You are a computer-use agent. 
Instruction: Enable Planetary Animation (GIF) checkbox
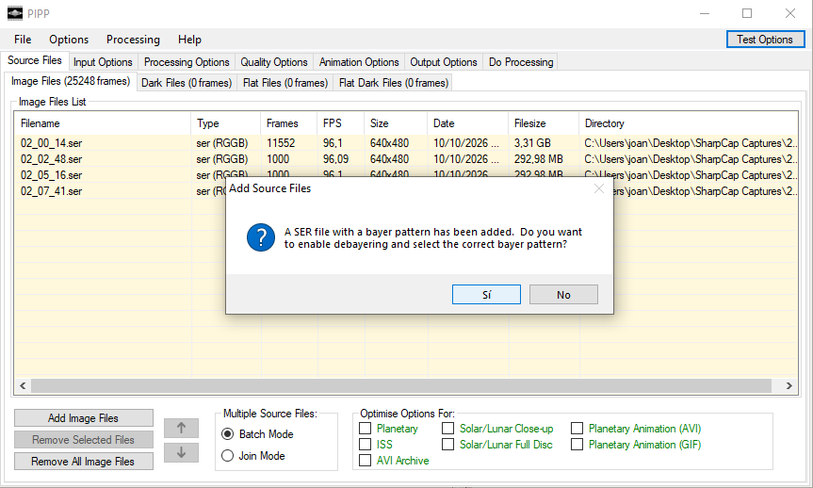(577, 445)
